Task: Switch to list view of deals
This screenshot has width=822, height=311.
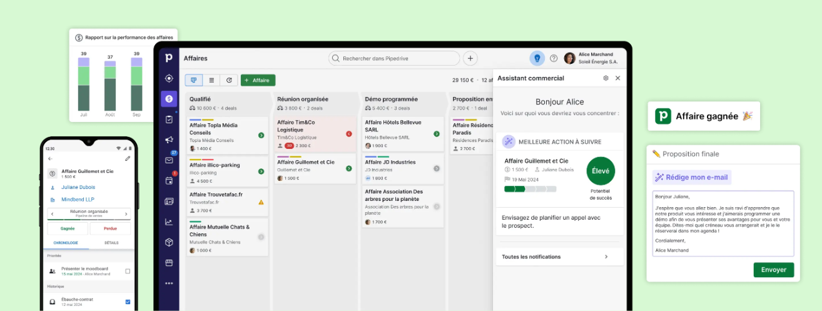Action: [x=211, y=80]
